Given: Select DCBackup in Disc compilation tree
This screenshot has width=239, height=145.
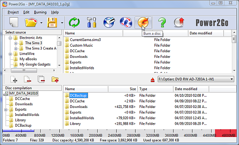Looking at the screenshot, I should (x=23, y=125).
